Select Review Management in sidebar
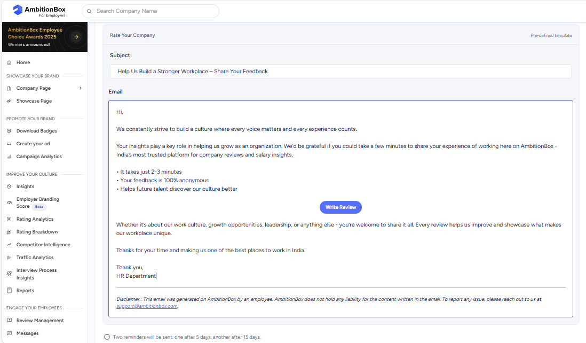This screenshot has width=586, height=343. 40,321
